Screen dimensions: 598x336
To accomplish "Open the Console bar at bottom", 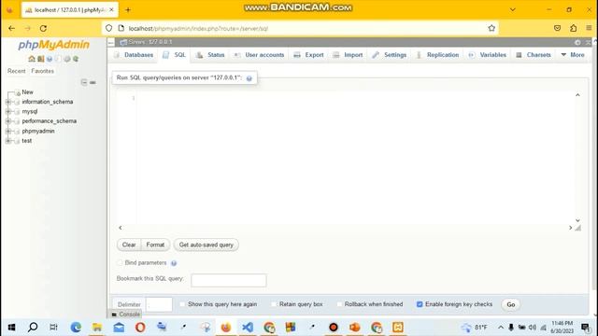I will click(125, 315).
